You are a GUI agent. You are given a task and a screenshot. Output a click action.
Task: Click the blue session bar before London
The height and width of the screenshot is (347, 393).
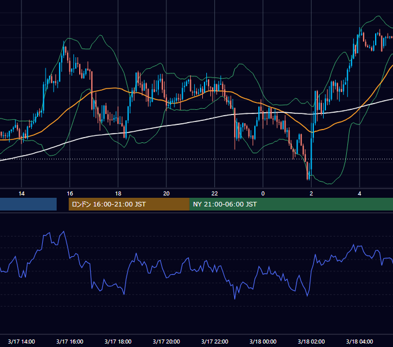(28, 204)
